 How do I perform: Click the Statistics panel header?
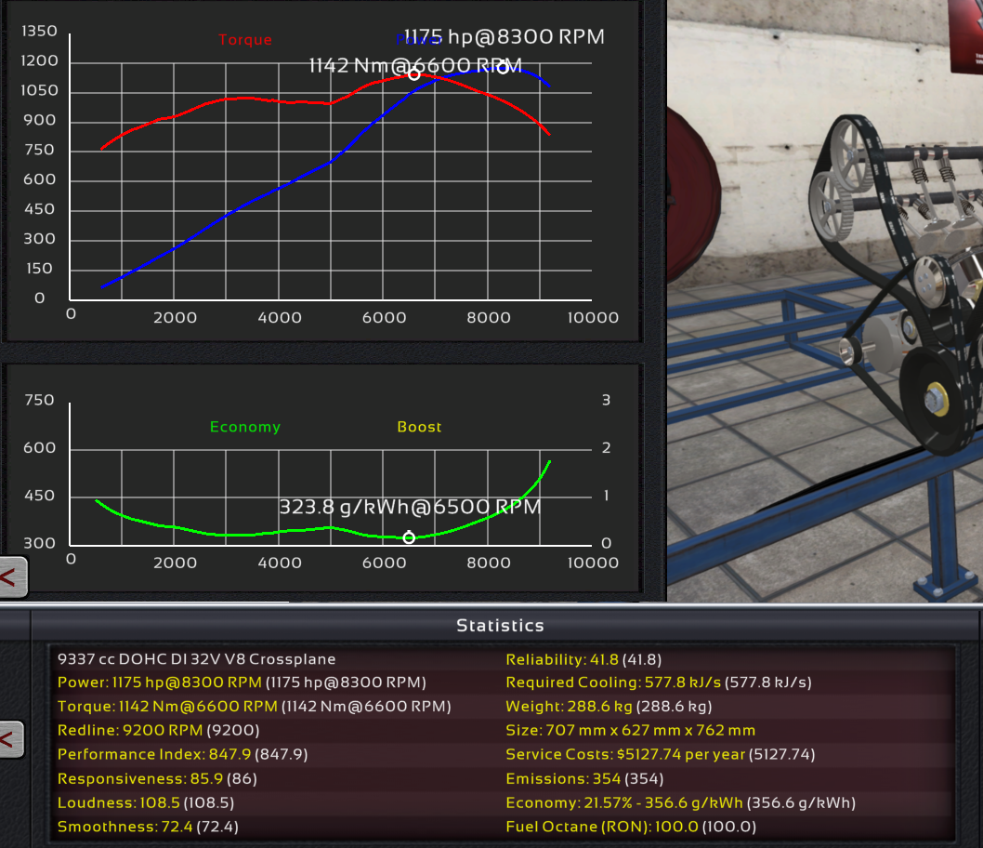click(x=500, y=626)
